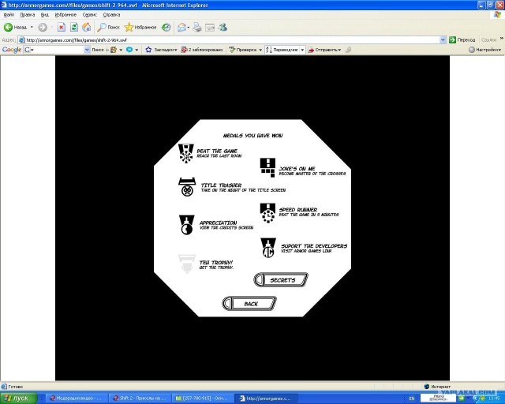
Task: Open Закладки star bookmarks on Google toolbar
Action: 161,50
